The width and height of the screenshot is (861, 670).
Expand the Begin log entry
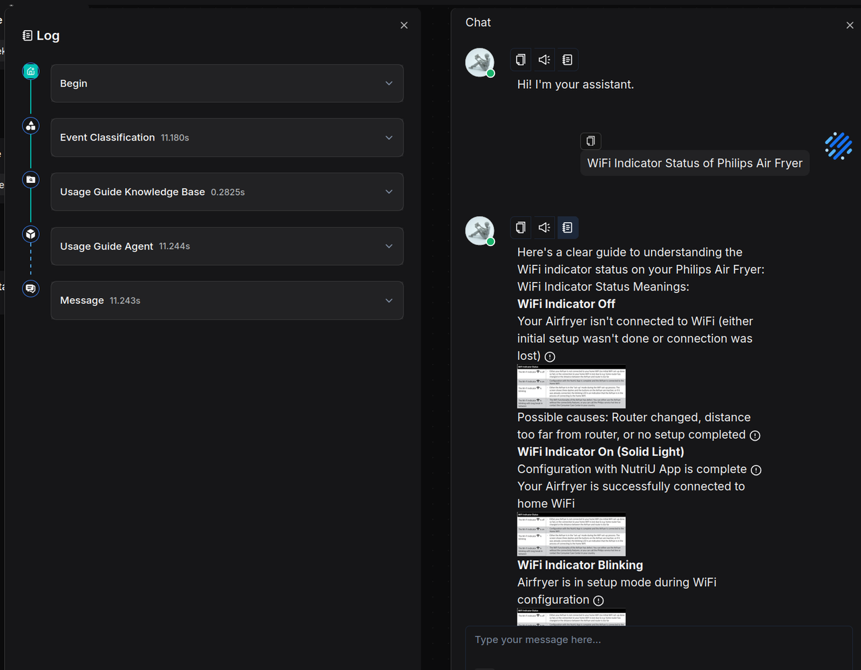point(389,83)
